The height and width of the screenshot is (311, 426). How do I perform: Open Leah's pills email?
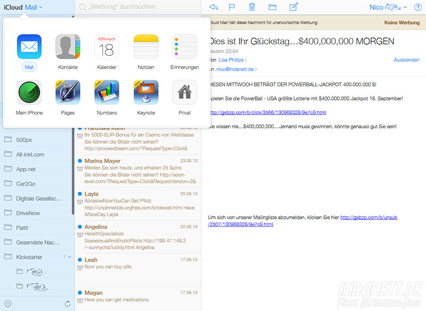click(x=138, y=269)
